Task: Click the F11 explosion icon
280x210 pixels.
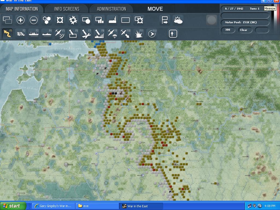Action: click(139, 34)
